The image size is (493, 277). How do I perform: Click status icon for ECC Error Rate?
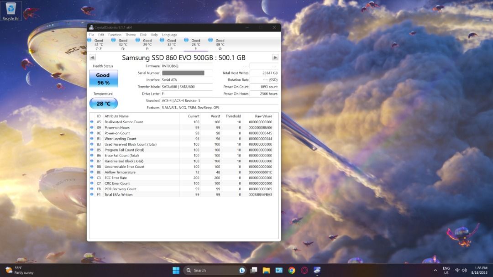coord(92,178)
